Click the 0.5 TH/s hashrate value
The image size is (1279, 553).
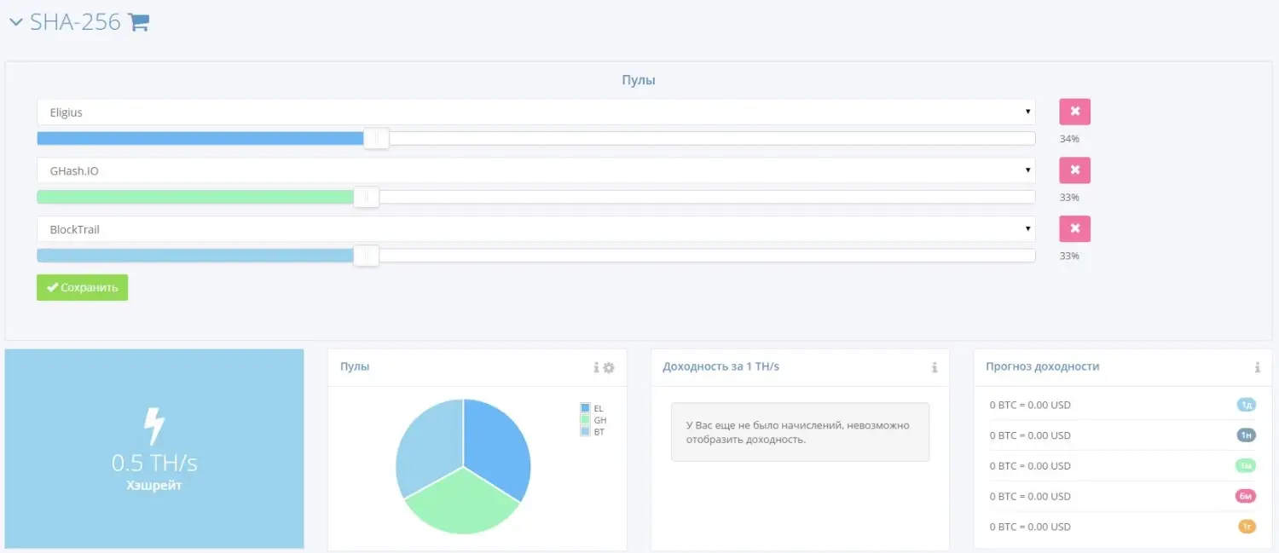click(154, 464)
